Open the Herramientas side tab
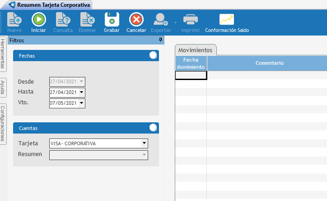 (3, 54)
